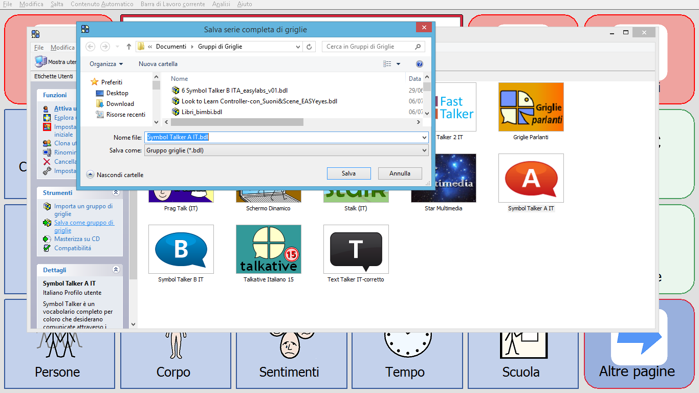Click Salva come gruppo di griglie link

pyautogui.click(x=84, y=227)
